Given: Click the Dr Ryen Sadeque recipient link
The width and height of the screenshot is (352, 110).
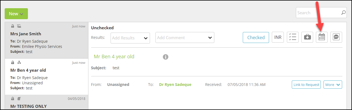Looking at the screenshot, I should [x=175, y=85].
